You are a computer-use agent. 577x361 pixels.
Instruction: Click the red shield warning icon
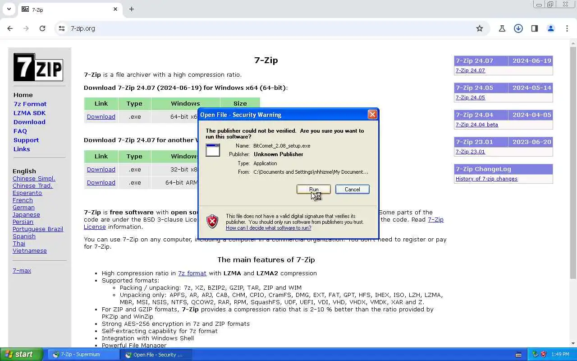click(212, 221)
